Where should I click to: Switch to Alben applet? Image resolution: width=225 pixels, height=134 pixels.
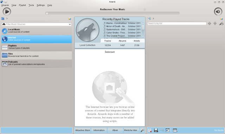click(x=115, y=130)
